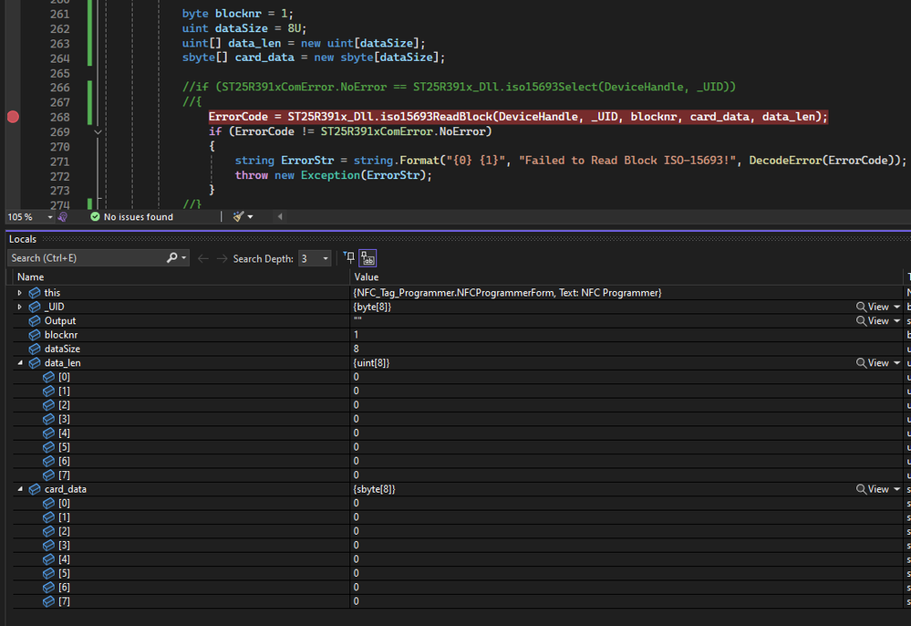
Task: Click the variable icon beside blocknr
Action: point(35,335)
